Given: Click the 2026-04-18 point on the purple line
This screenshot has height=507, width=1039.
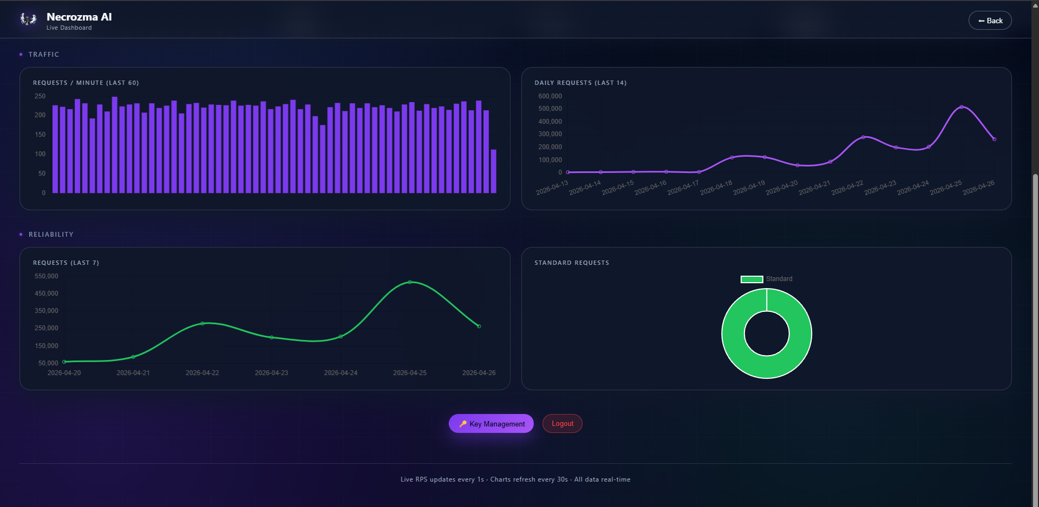Looking at the screenshot, I should point(732,158).
